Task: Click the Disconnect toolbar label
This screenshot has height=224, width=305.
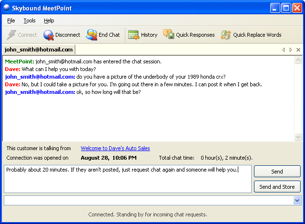Action: pyautogui.click(x=68, y=35)
